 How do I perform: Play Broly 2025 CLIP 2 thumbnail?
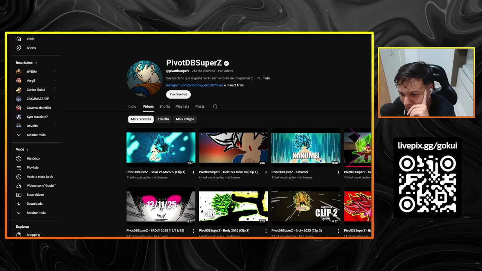[306, 206]
